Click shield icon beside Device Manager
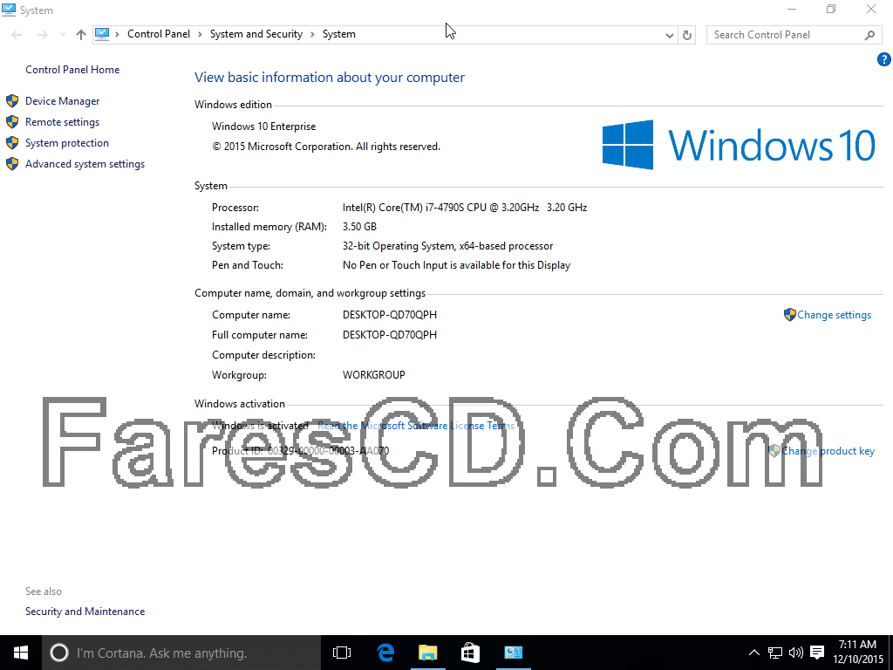This screenshot has height=670, width=893. pyautogui.click(x=12, y=101)
